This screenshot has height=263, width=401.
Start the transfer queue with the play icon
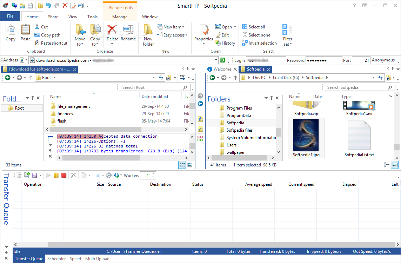[48, 176]
